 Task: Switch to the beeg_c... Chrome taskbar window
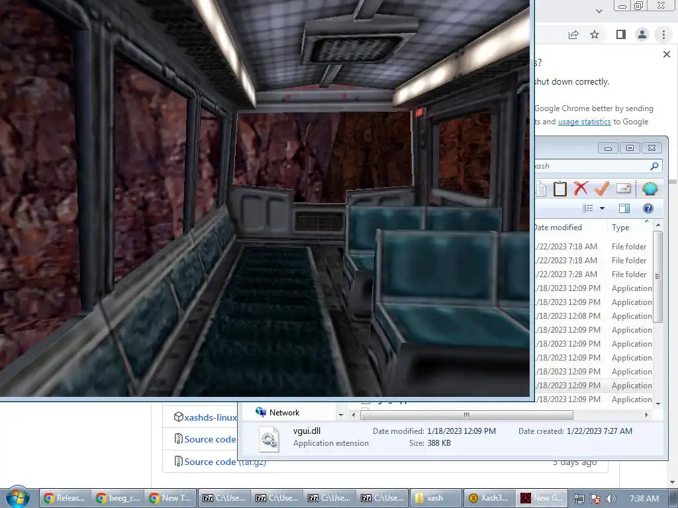pos(118,498)
